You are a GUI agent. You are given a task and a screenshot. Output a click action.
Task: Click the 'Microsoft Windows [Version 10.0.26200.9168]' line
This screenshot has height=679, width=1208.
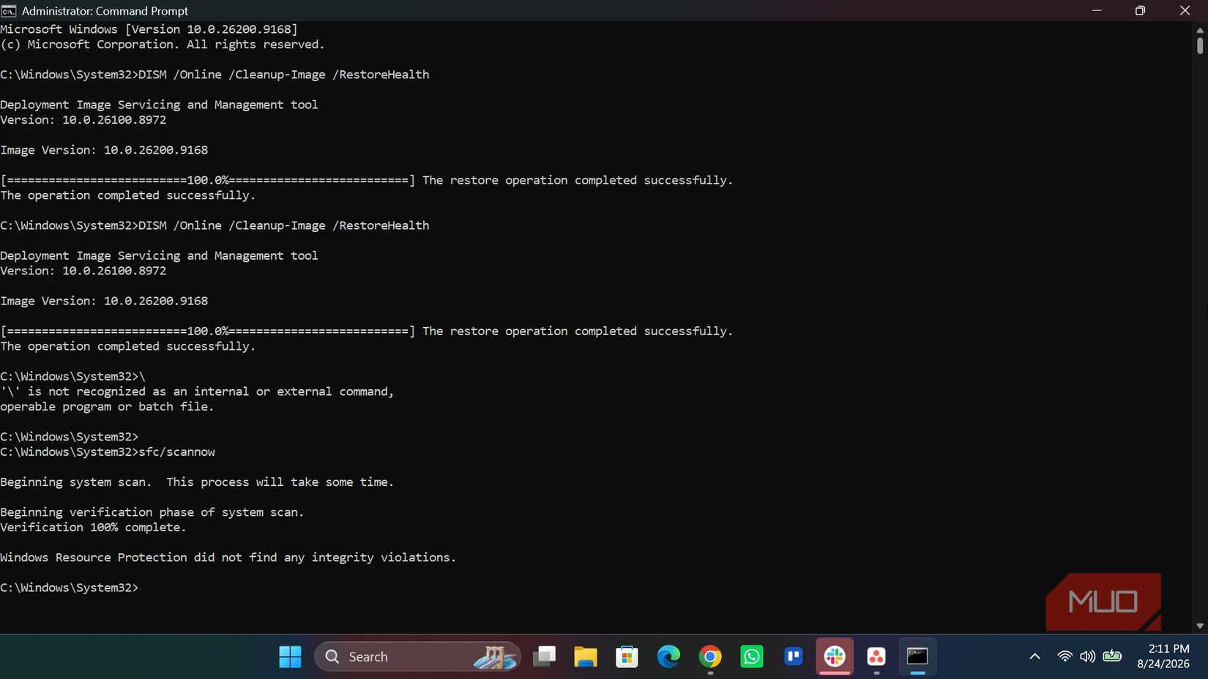click(149, 29)
